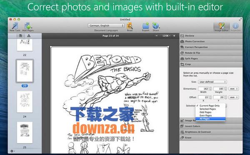The image size is (250, 155).
Task: Click the Offset Y field showing 20
Action: [219, 97]
